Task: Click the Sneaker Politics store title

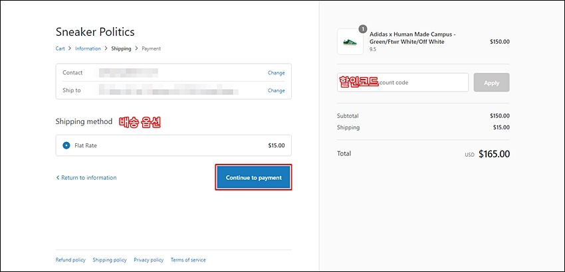Action: click(95, 32)
